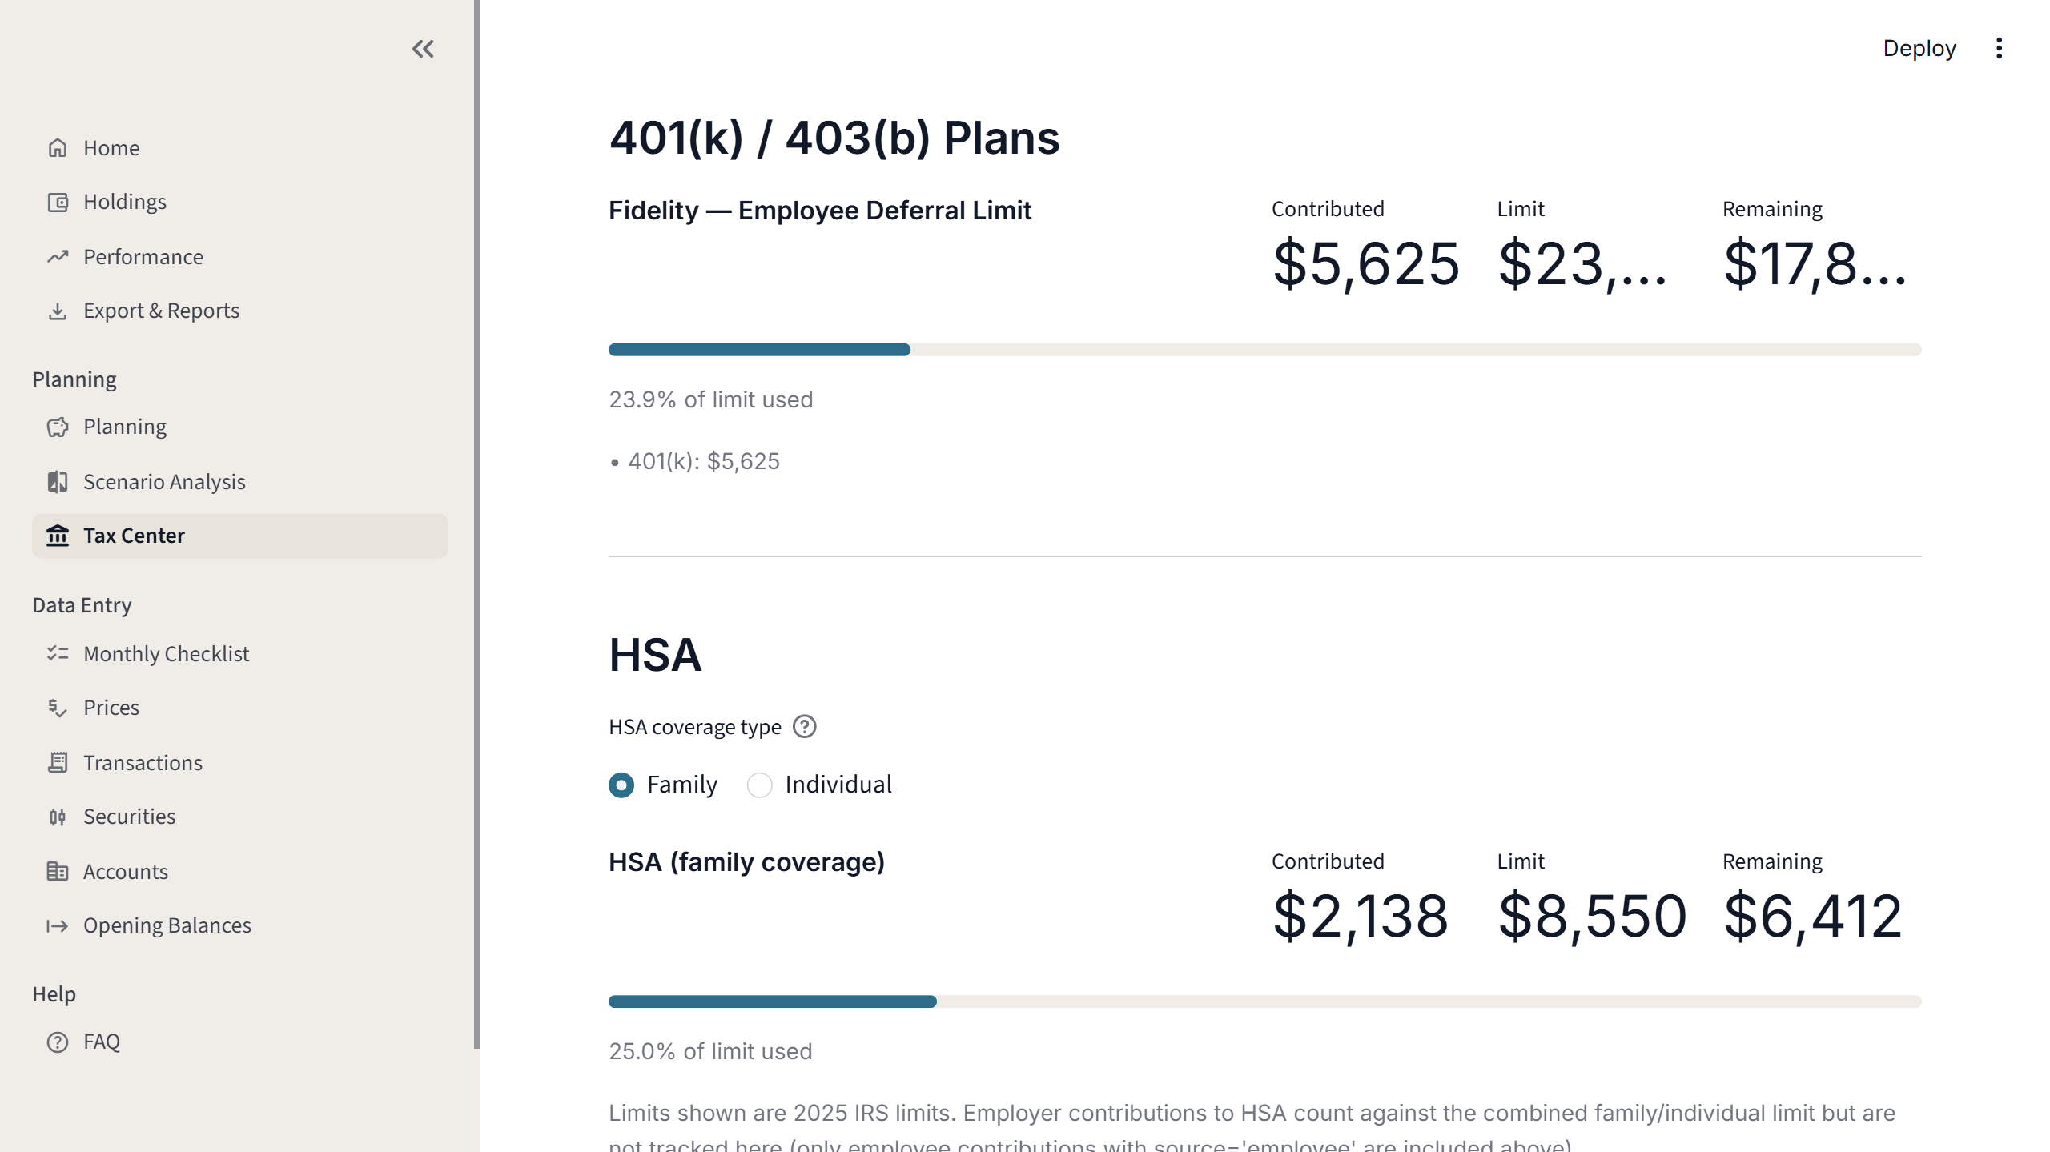Click the Performance trend-line icon
This screenshot has width=2050, height=1152.
pyautogui.click(x=58, y=257)
